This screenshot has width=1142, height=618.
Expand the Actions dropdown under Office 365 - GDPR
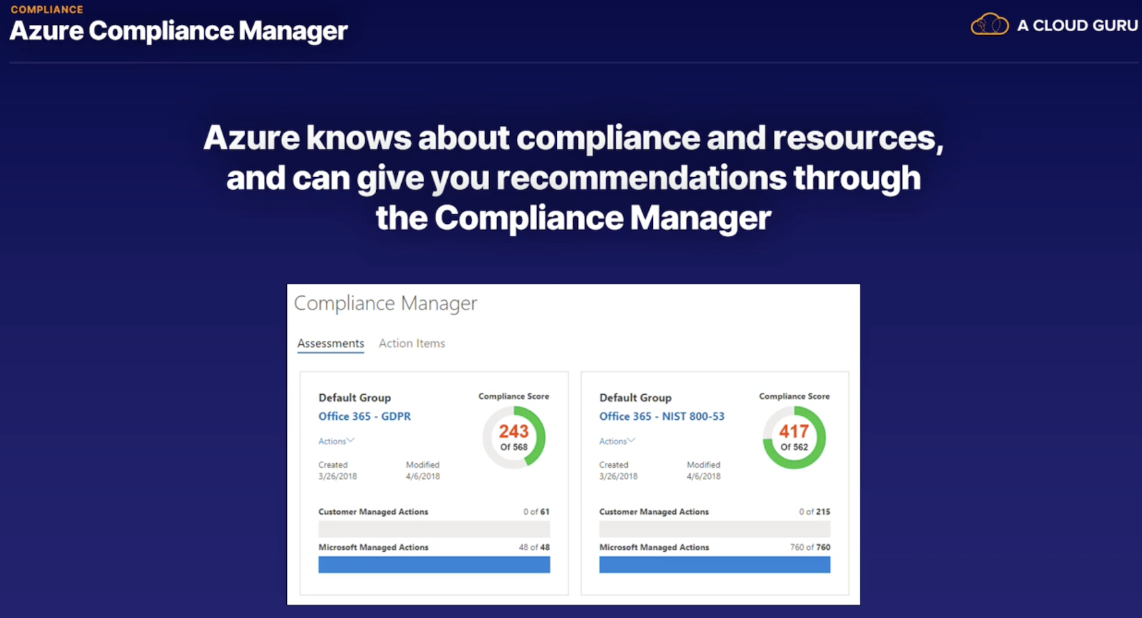click(336, 441)
